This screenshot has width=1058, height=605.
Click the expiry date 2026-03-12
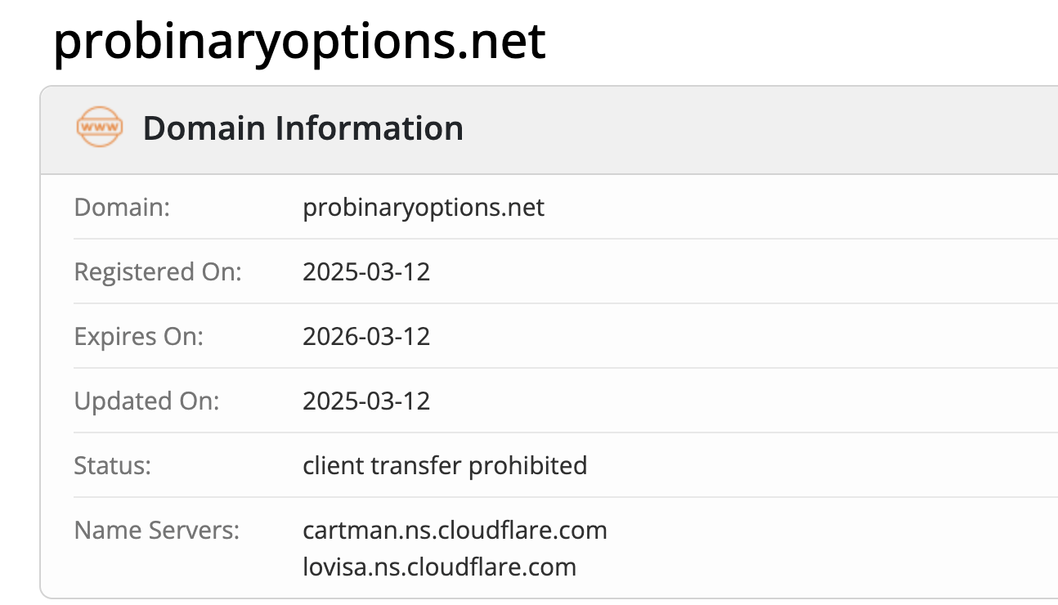pyautogui.click(x=366, y=336)
